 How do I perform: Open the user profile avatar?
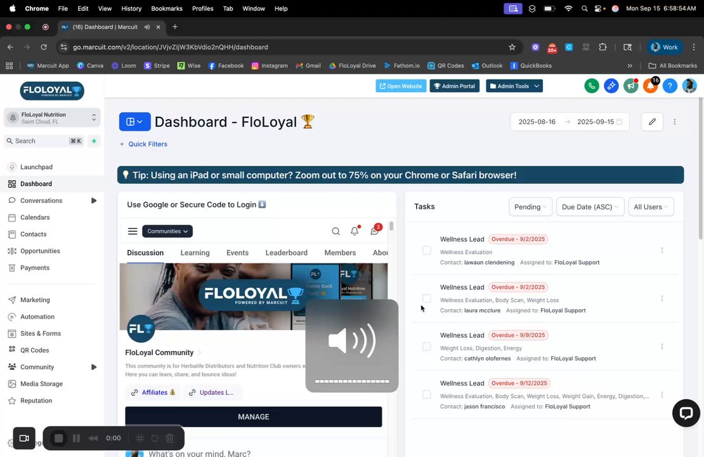(689, 86)
